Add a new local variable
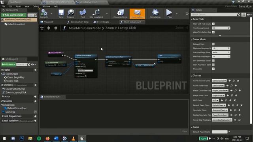The height and width of the screenshot is (142, 253). (35, 121)
